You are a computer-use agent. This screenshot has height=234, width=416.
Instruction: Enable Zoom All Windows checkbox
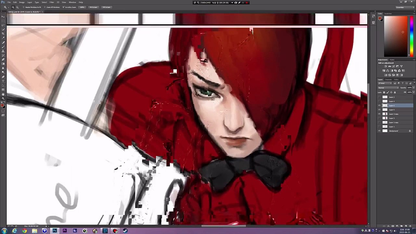45,7
